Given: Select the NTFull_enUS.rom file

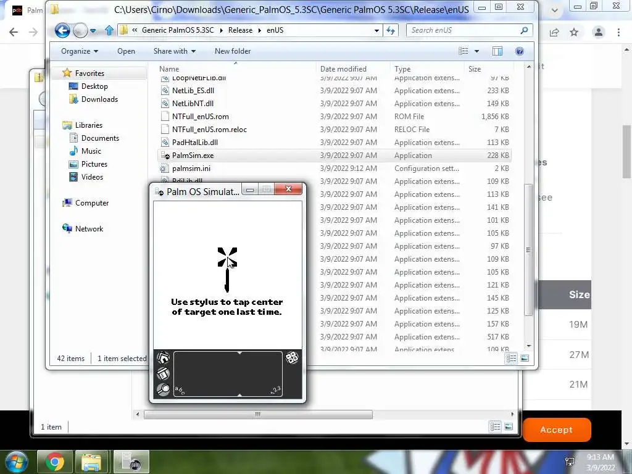Looking at the screenshot, I should [x=335, y=117].
